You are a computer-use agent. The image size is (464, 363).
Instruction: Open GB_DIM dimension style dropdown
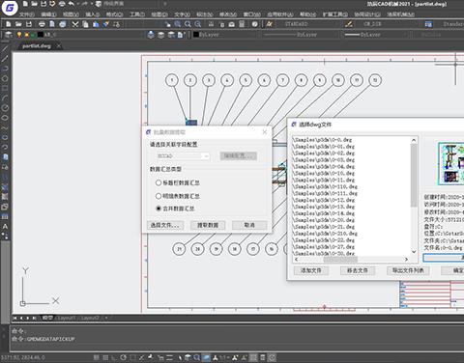pos(387,24)
